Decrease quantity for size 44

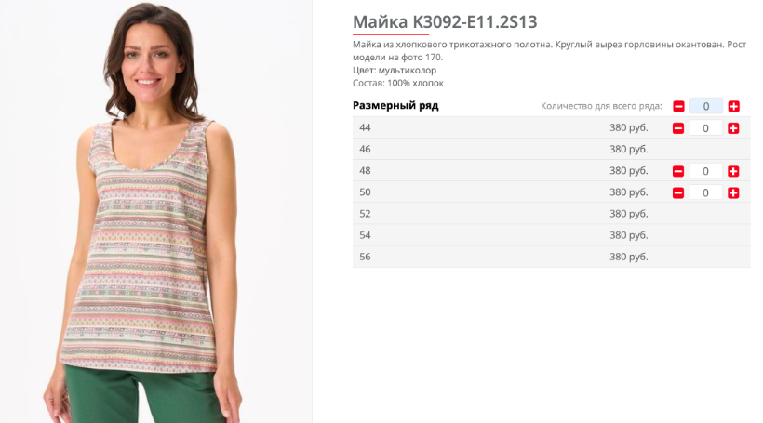click(x=678, y=128)
